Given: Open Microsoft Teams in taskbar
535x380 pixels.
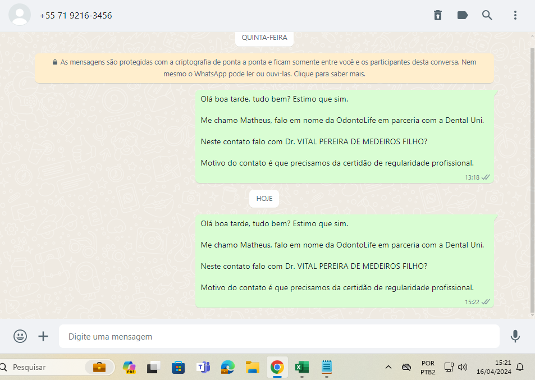Looking at the screenshot, I should pyautogui.click(x=203, y=367).
